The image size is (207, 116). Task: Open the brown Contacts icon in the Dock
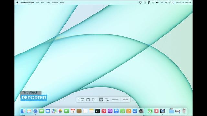point(79,111)
